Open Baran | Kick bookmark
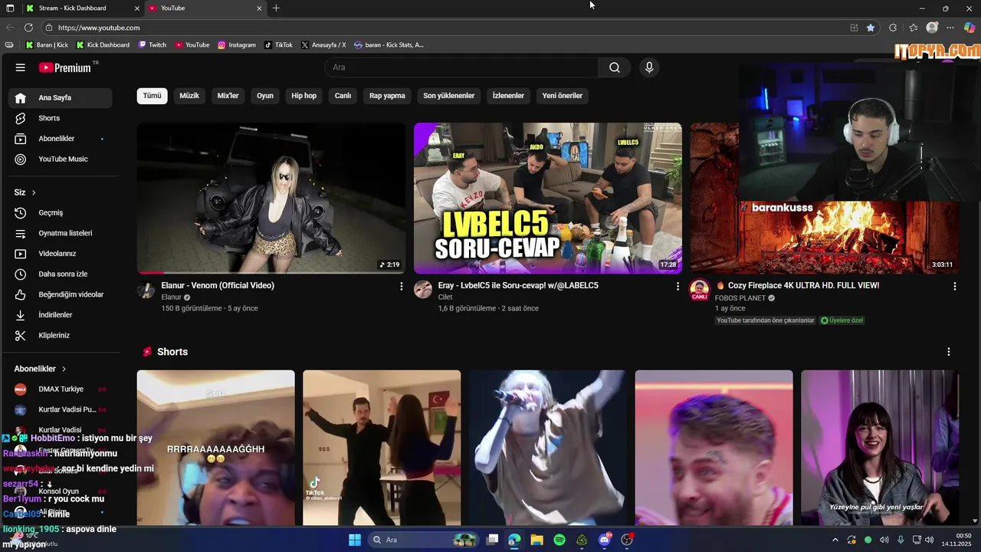This screenshot has width=981, height=552. (x=47, y=44)
